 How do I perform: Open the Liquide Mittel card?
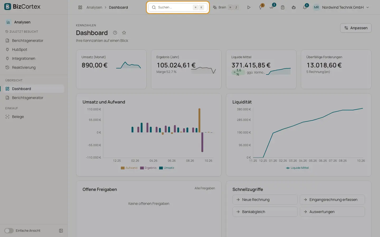[x=261, y=69]
